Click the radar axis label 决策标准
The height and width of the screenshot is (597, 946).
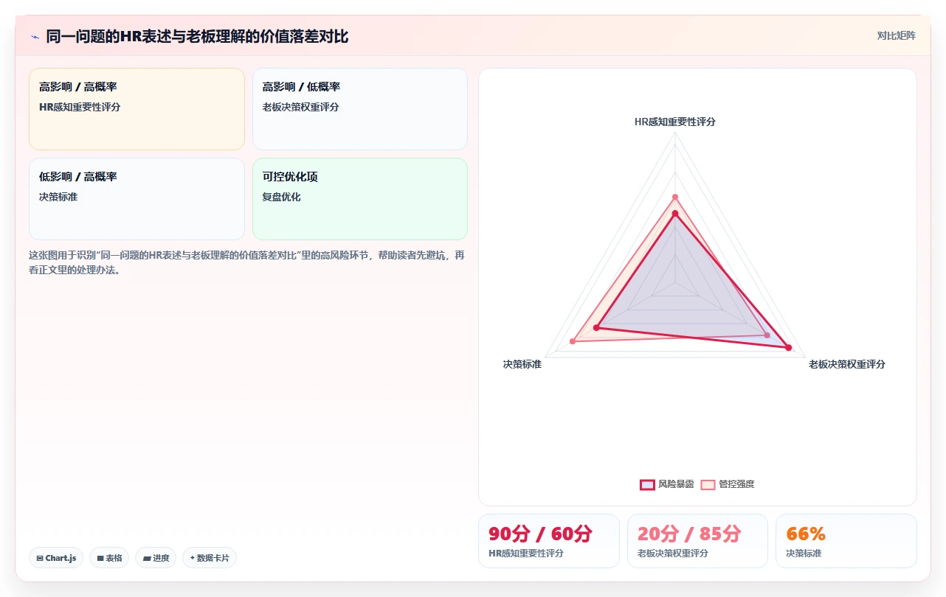coord(522,364)
